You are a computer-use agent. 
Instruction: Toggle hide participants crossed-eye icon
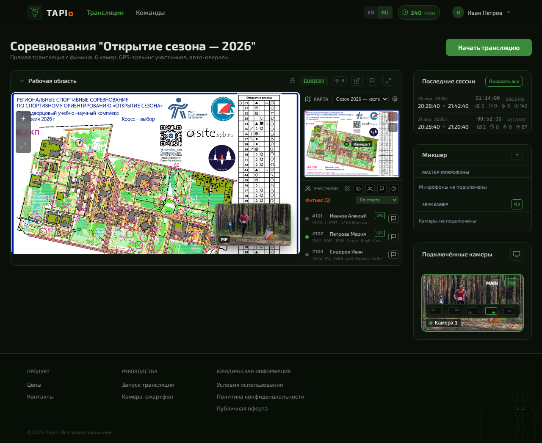tap(358, 189)
